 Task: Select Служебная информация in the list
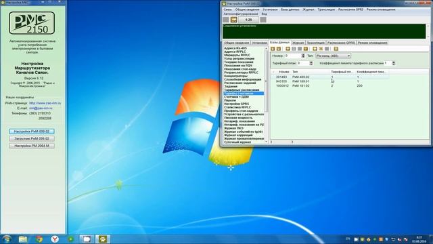point(243,79)
